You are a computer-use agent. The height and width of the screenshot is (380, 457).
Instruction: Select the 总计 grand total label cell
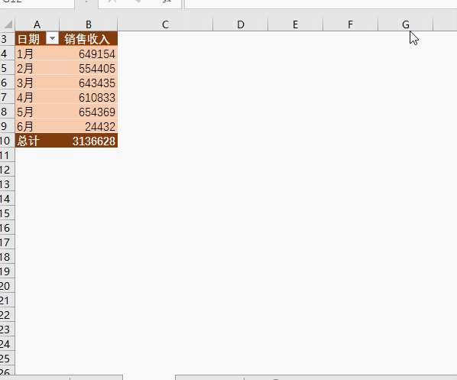point(37,141)
